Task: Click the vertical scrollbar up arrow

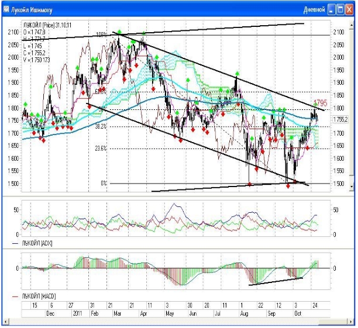Action: 352,24
